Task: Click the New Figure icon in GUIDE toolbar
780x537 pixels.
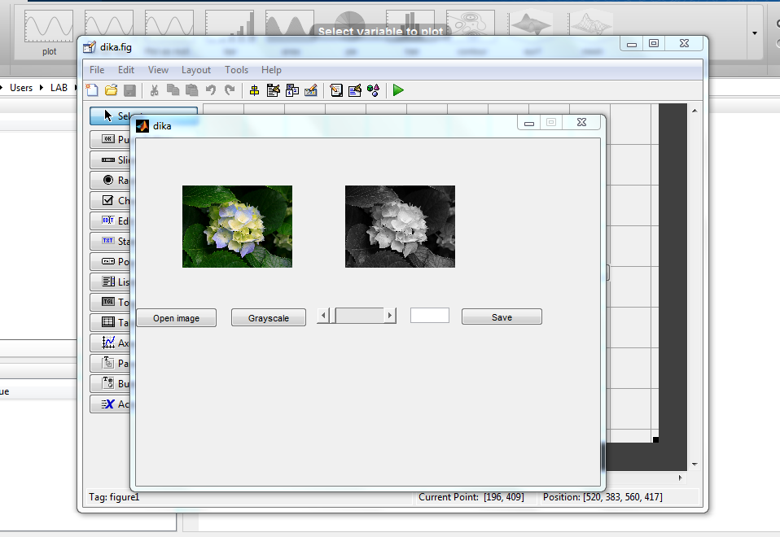Action: (92, 90)
